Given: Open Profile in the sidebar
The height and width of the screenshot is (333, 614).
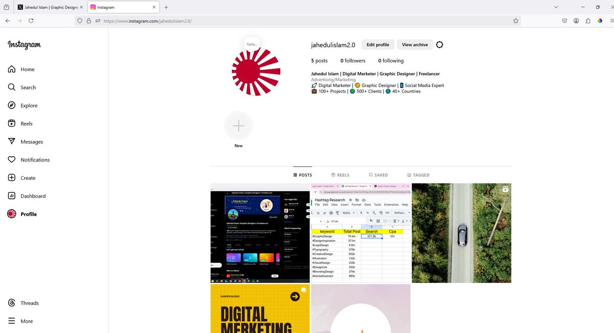Looking at the screenshot, I should (x=22, y=214).
